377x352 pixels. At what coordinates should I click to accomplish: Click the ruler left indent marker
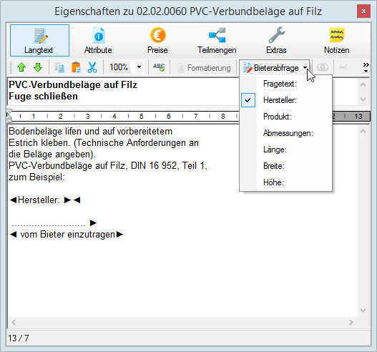9,116
